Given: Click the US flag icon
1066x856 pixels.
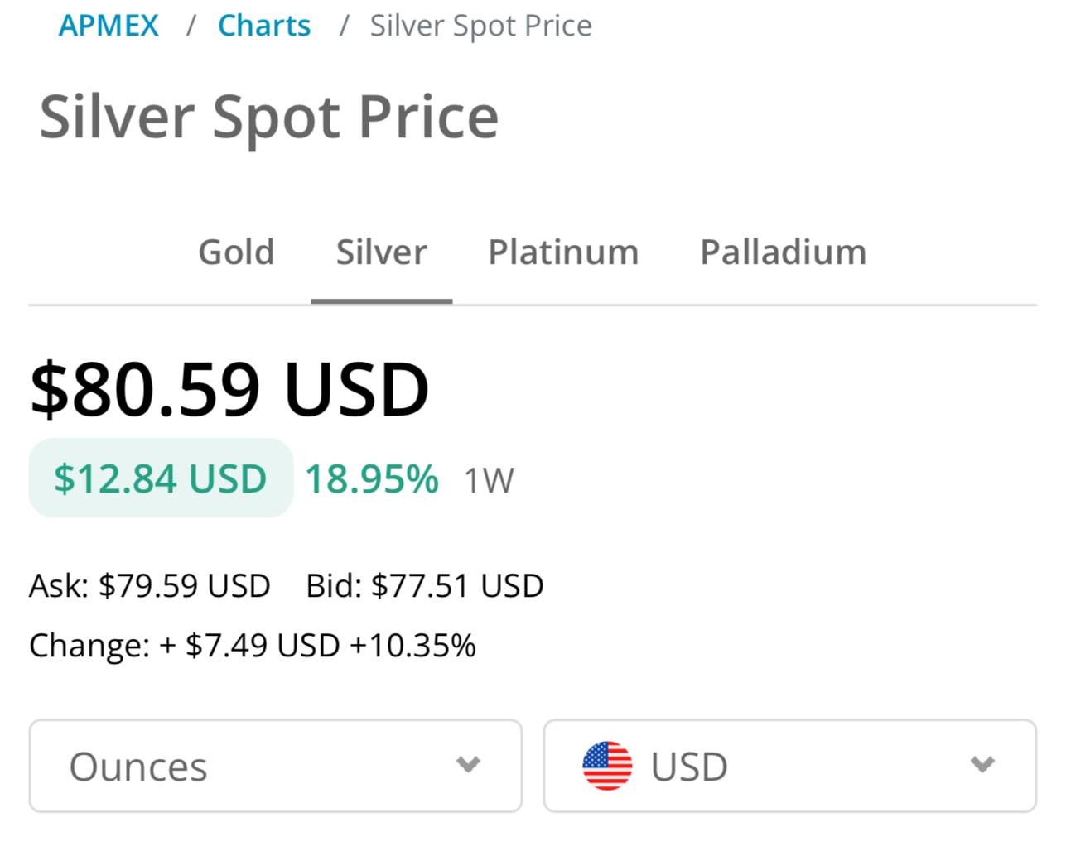Looking at the screenshot, I should pyautogui.click(x=607, y=766).
